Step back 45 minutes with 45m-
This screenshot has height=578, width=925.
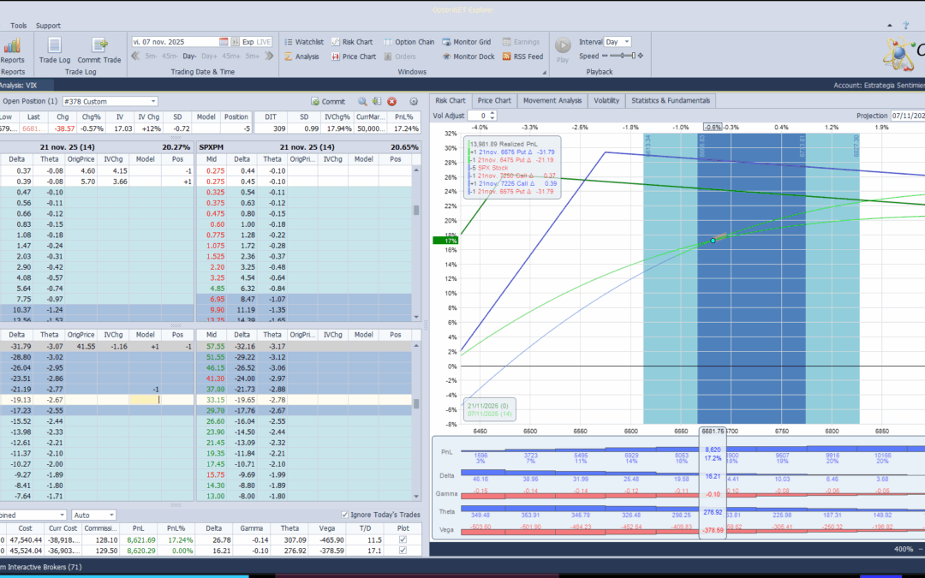170,56
